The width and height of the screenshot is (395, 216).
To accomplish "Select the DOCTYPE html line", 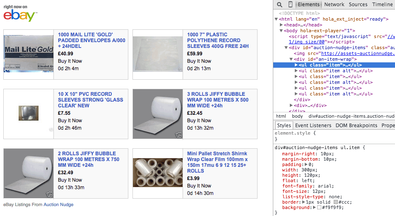I will point(299,13).
